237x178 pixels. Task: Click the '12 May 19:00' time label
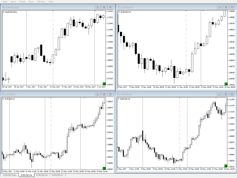coord(78,171)
